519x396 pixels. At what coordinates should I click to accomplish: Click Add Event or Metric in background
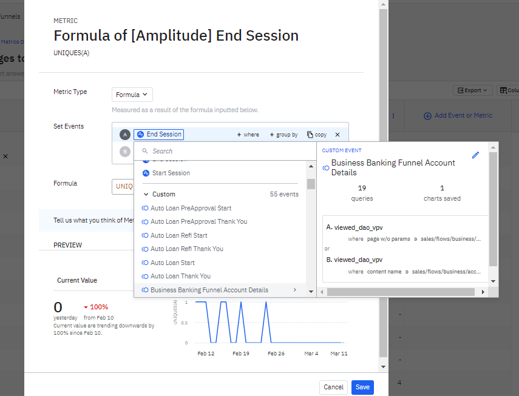(458, 116)
